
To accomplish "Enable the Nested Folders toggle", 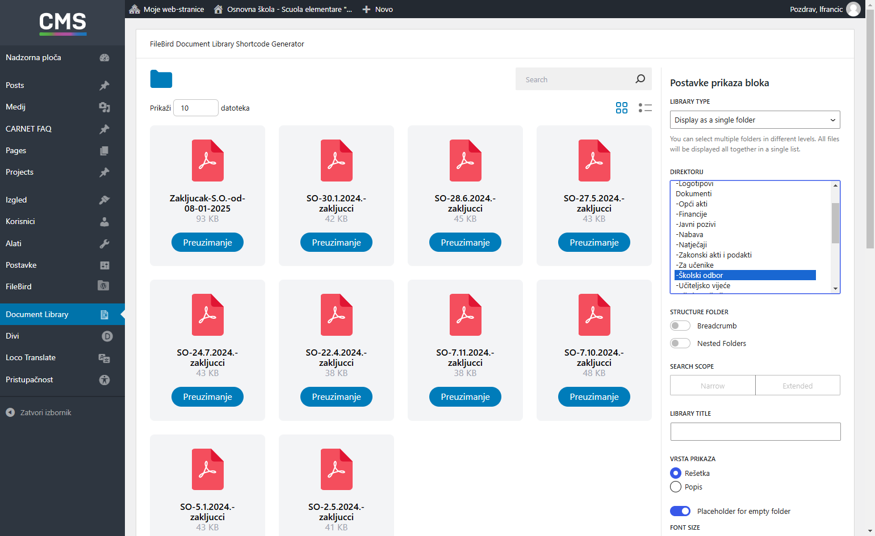I will coord(680,343).
